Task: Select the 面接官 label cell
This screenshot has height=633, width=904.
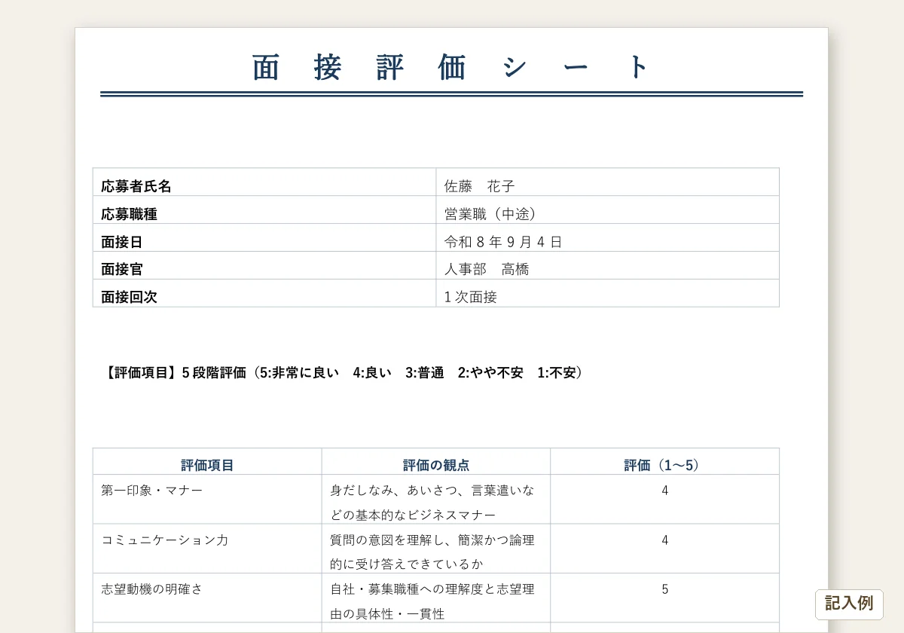Action: [x=264, y=266]
